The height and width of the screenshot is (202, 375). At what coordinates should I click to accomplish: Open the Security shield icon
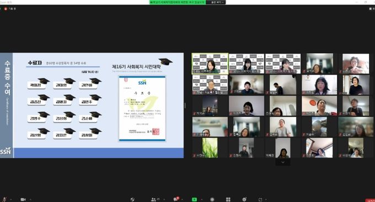(132, 199)
